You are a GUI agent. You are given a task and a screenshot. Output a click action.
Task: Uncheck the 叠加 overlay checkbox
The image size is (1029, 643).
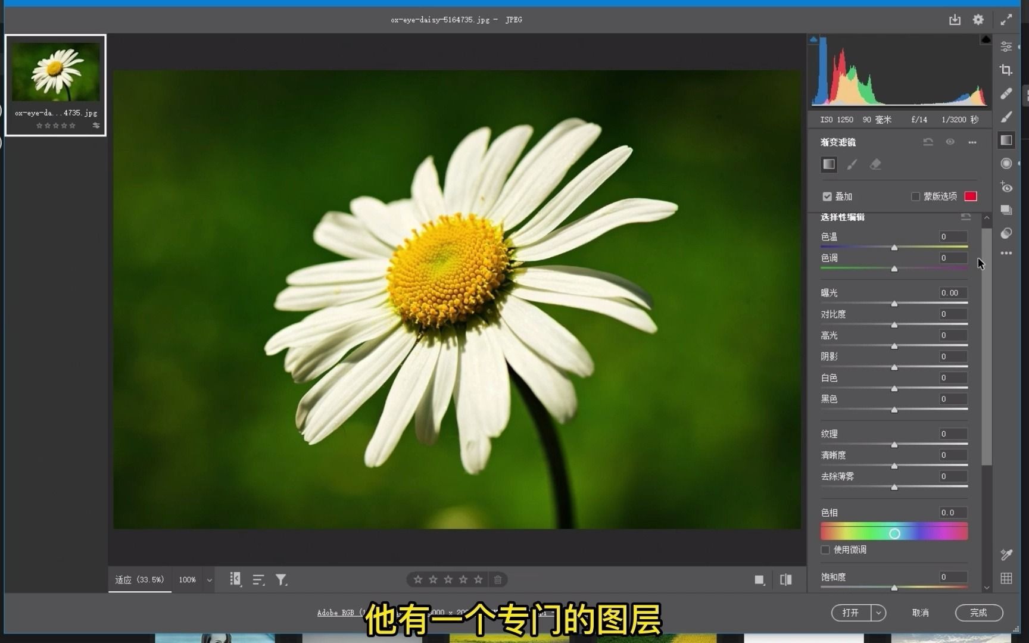[827, 196]
